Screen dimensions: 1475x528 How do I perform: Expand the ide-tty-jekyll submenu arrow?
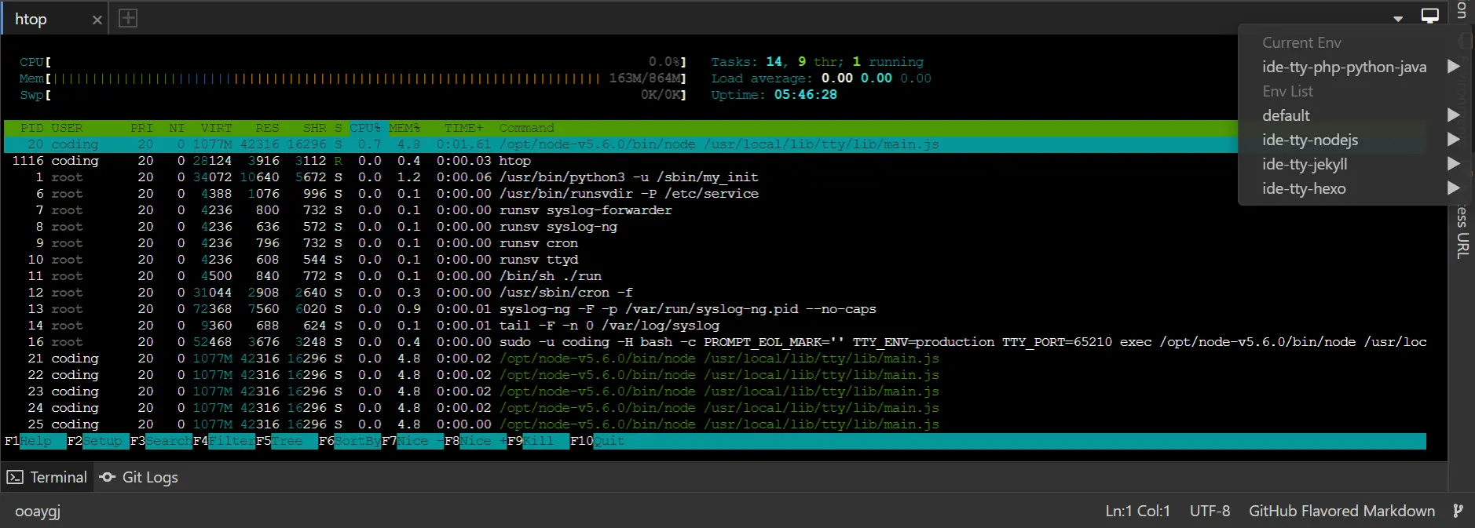tap(1454, 164)
